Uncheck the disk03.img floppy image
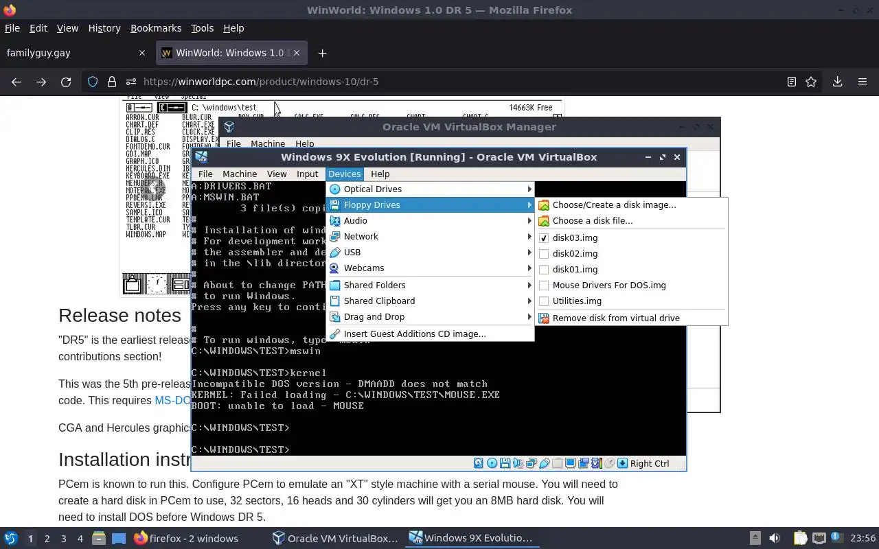 [x=631, y=237]
